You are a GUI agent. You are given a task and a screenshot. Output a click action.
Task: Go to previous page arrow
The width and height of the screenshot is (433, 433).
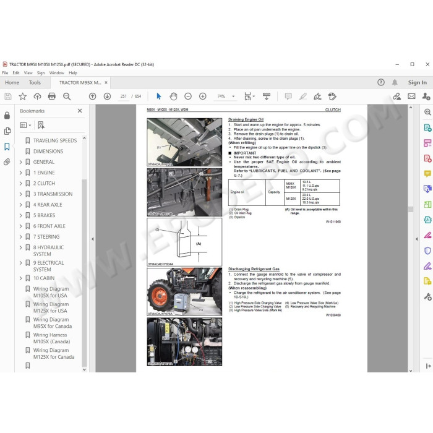93,96
